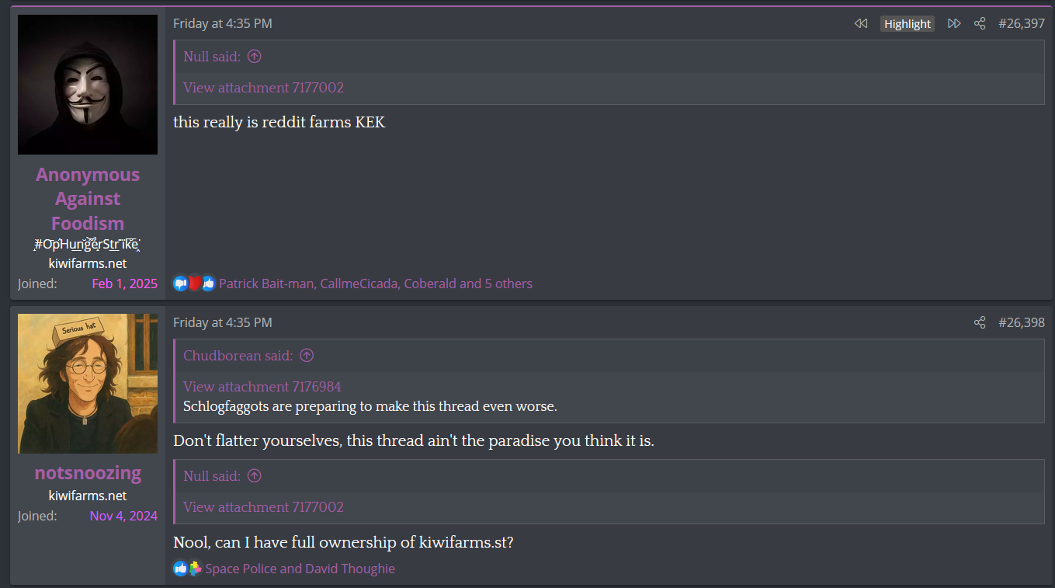This screenshot has height=588, width=1055.
Task: Go to Null's quoted post in second reply
Action: coord(254,476)
